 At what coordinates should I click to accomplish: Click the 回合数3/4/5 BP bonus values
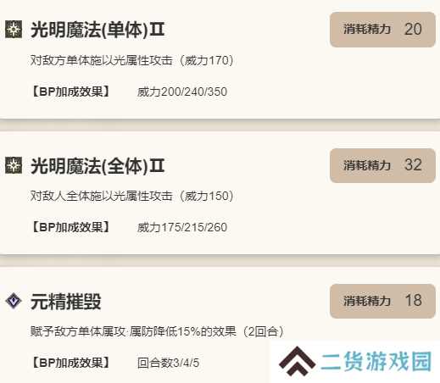coord(168,363)
